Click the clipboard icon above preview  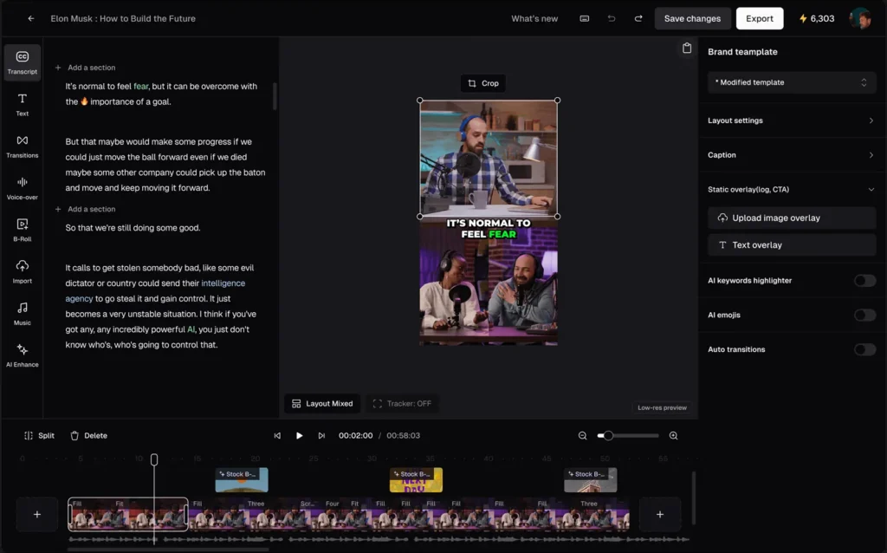(686, 49)
